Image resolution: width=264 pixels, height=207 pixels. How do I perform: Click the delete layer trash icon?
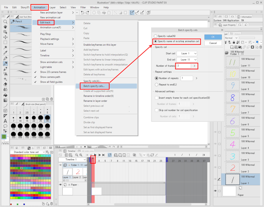coord(261,47)
